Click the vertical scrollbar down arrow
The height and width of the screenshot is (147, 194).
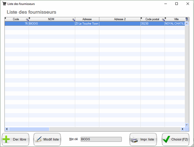(187, 125)
